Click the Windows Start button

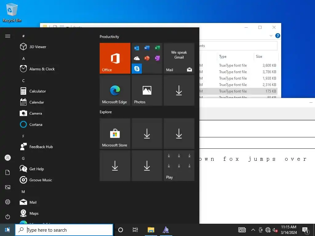[7, 230]
